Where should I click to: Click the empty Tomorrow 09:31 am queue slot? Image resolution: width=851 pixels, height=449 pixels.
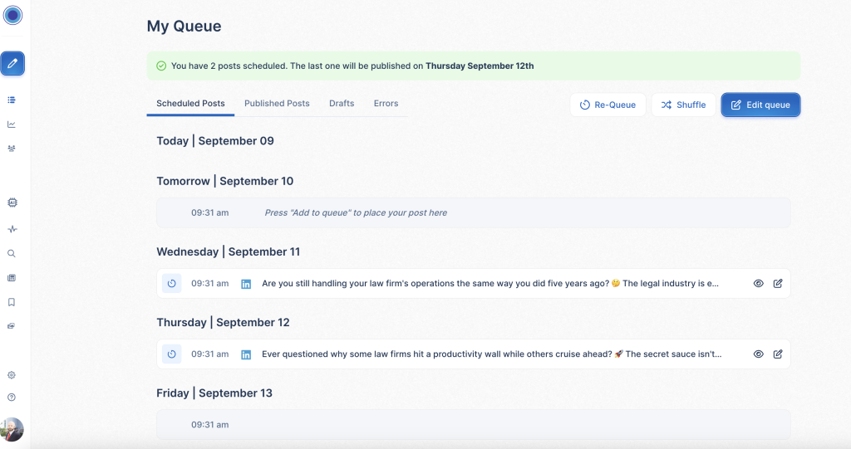coord(473,213)
